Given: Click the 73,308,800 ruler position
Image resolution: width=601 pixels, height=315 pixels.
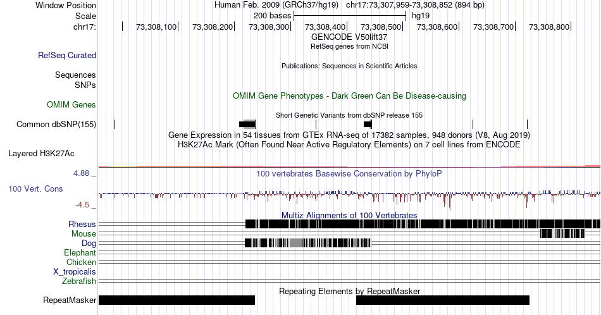Looking at the screenshot, I should click(549, 27).
